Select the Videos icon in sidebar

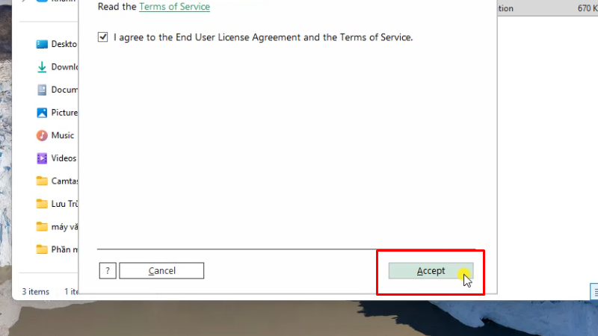coord(42,158)
